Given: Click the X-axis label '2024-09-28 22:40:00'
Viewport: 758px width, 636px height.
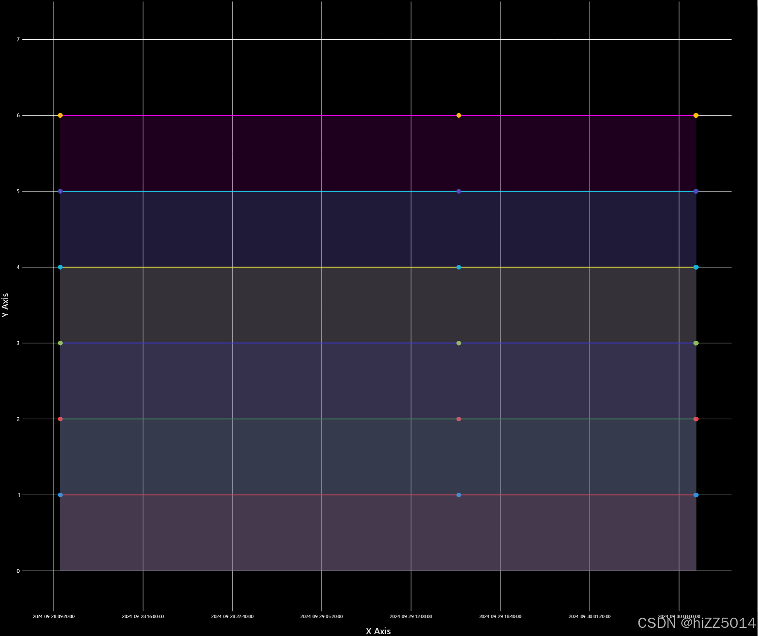Looking at the screenshot, I should tap(233, 617).
